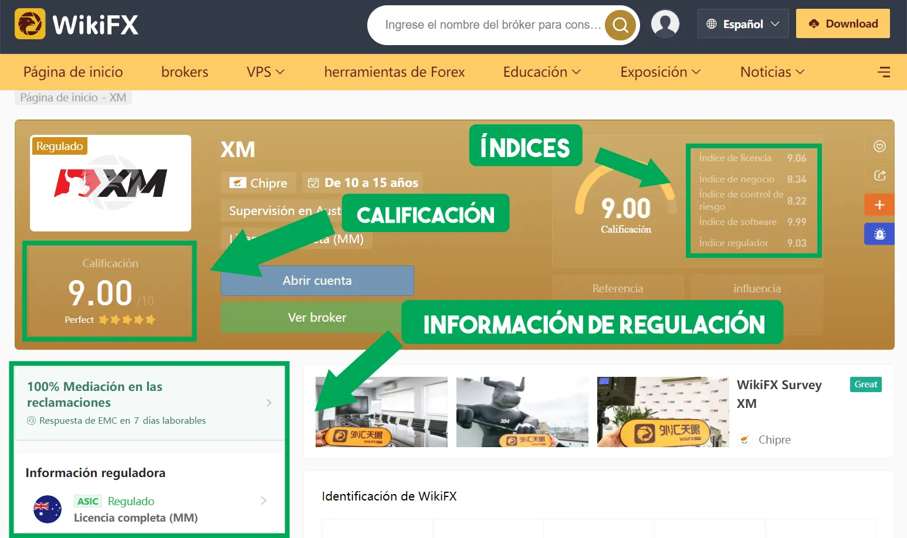907x538 pixels.
Task: Click the Página de inicio breadcrumb link
Action: [59, 97]
